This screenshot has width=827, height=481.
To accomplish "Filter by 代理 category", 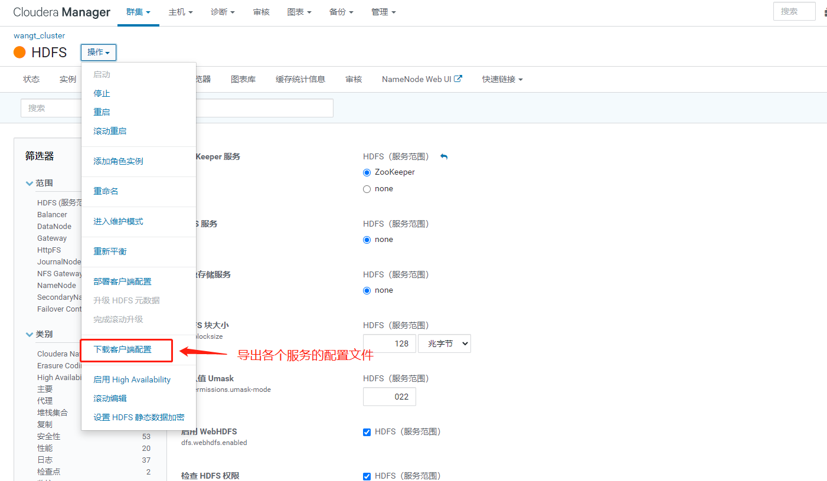I will 45,401.
